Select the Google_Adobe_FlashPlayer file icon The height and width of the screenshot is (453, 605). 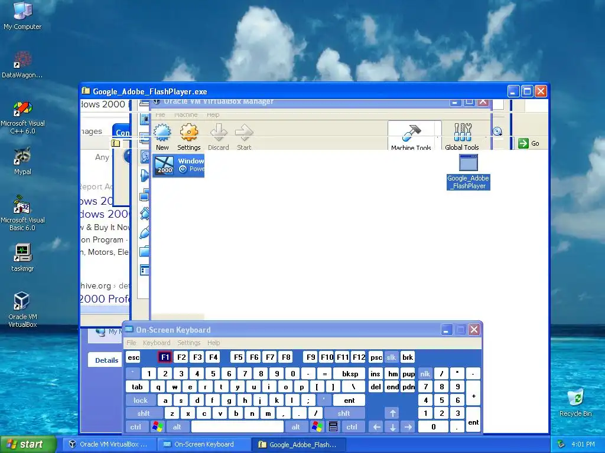[x=469, y=172]
